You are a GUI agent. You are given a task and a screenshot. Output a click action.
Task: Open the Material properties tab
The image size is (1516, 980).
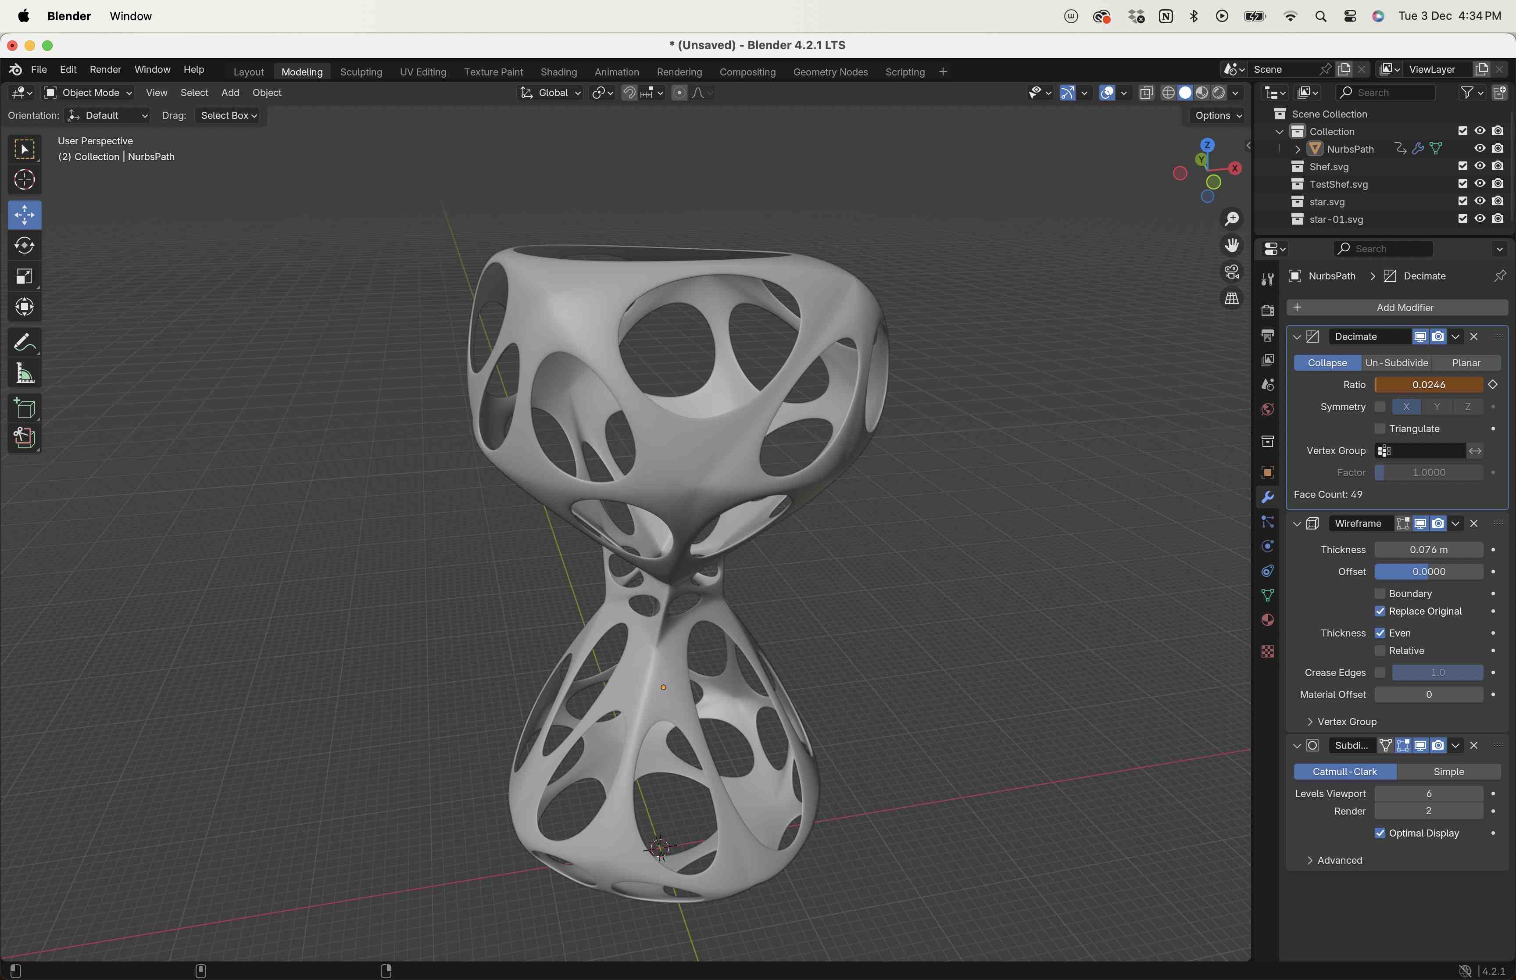tap(1267, 620)
